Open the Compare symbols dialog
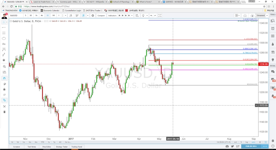 [x=101, y=16]
